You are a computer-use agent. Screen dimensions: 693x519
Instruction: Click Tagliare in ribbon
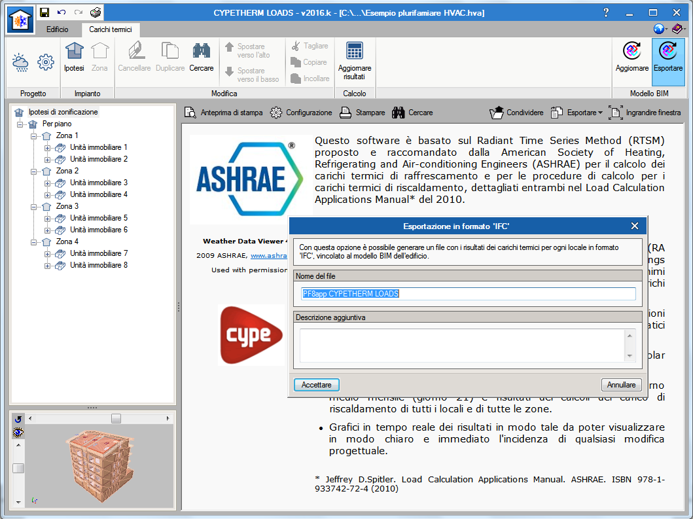coord(310,46)
